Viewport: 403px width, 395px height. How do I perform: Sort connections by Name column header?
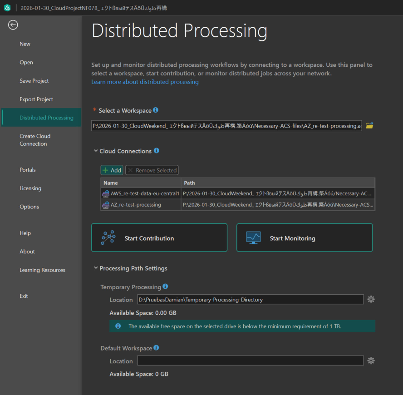point(141,183)
